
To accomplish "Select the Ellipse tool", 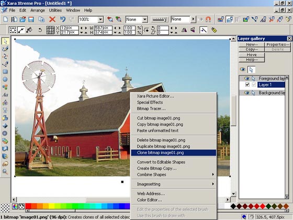I will click(x=5, y=79).
